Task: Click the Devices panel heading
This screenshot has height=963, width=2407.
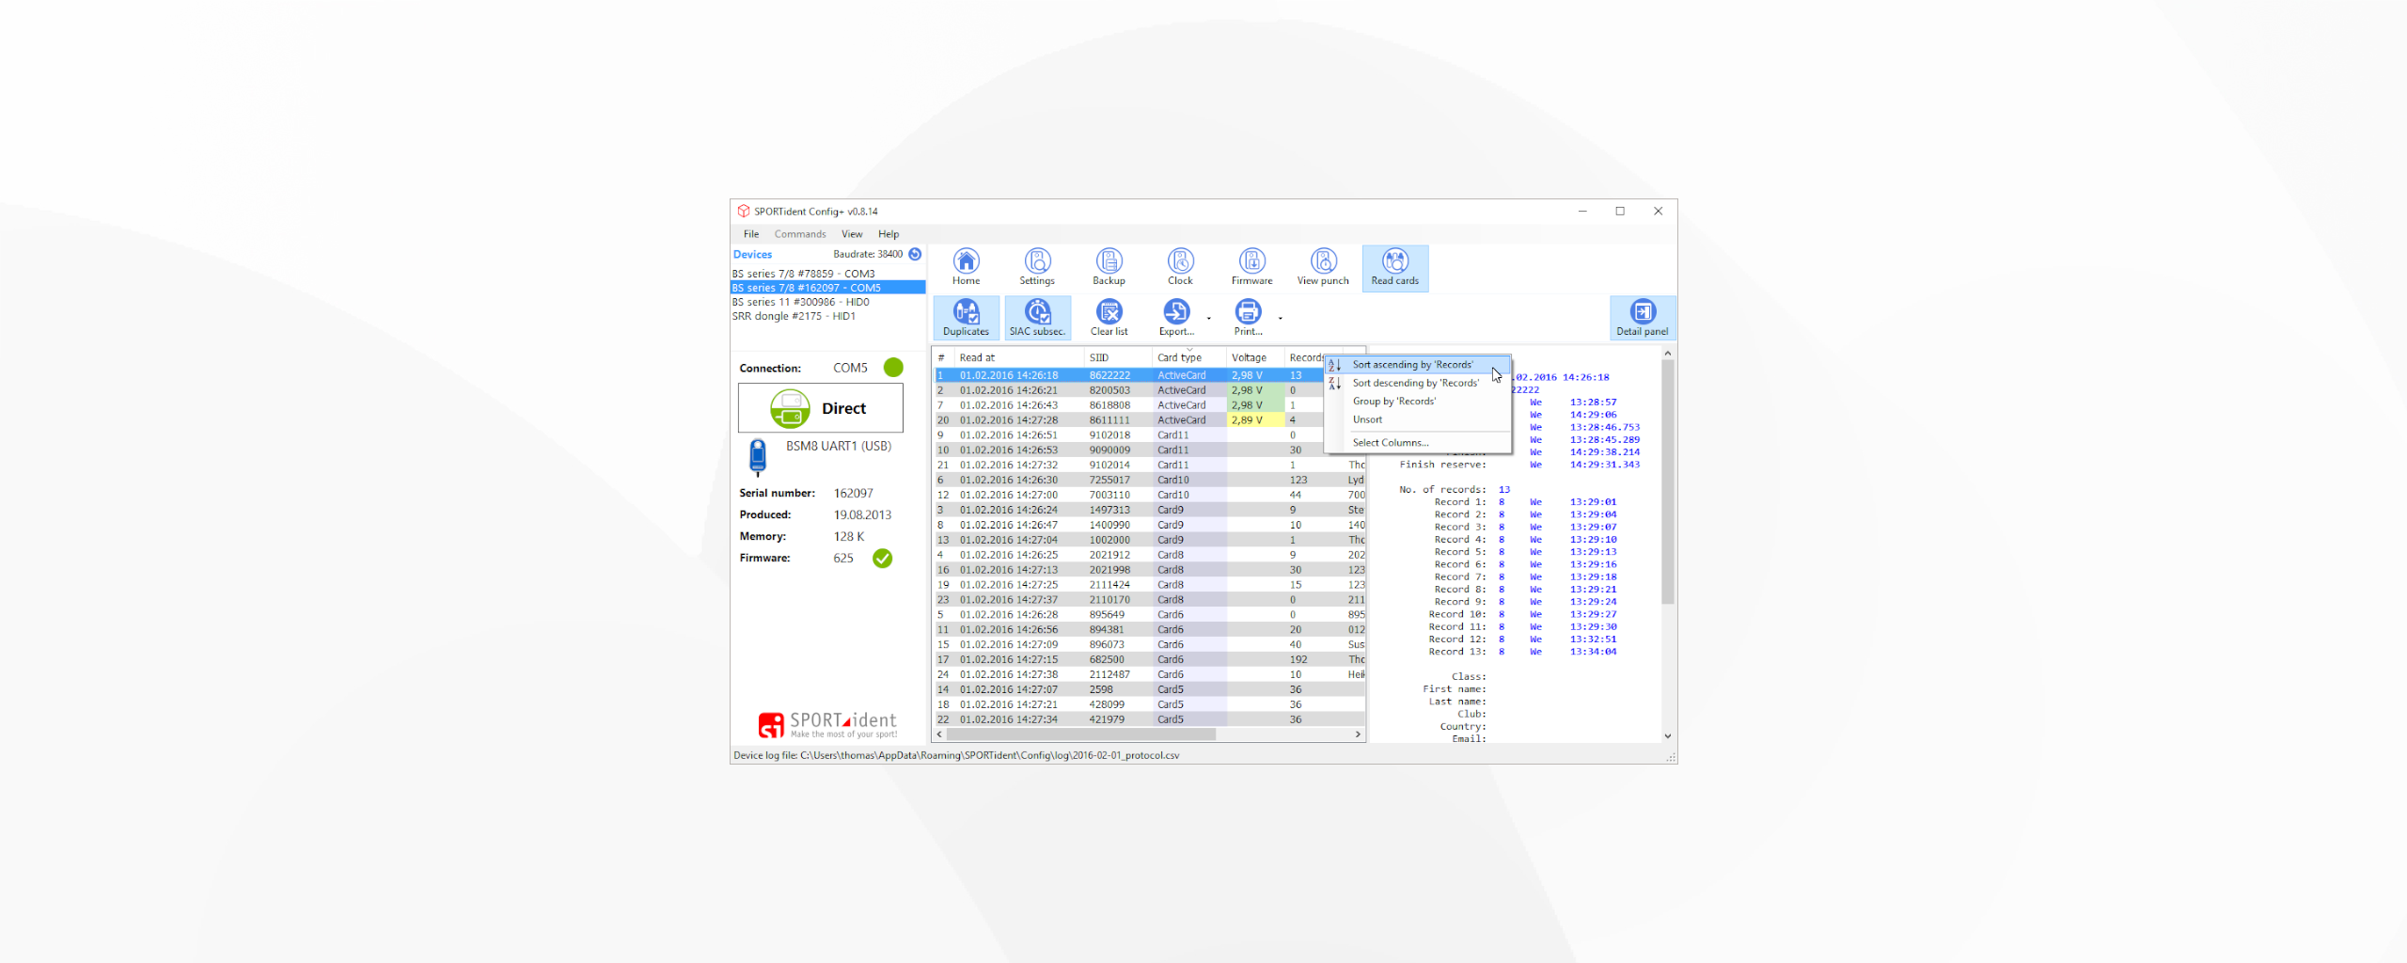Action: tap(752, 254)
